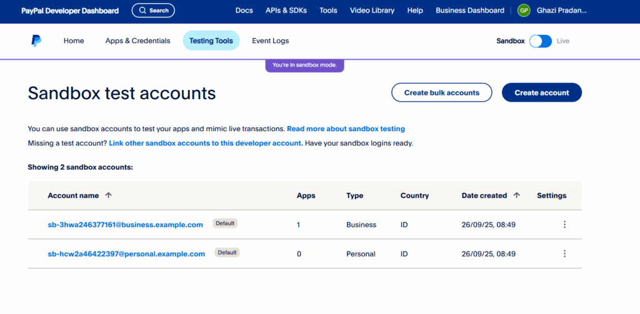The width and height of the screenshot is (640, 314).
Task: Click Showing 2 sandbox accounts text
Action: 81,167
